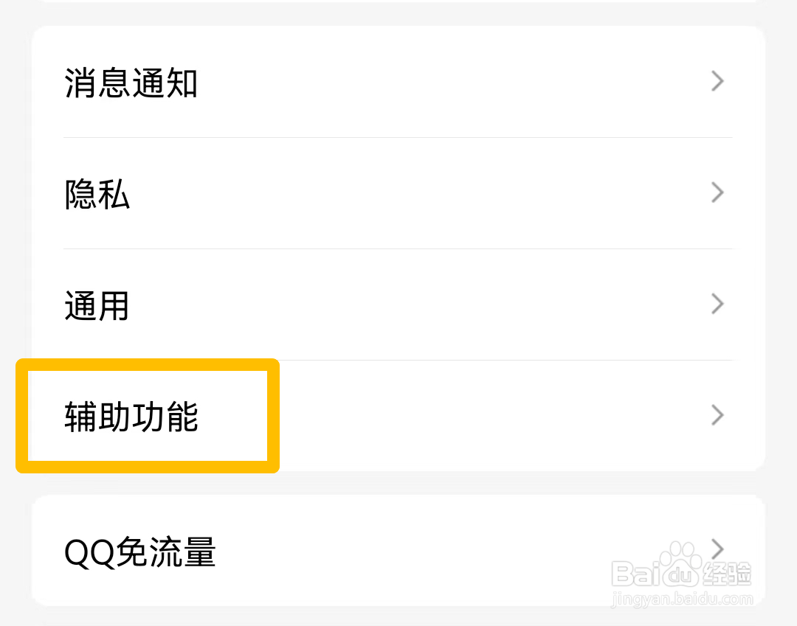The width and height of the screenshot is (797, 626).
Task: Tap blank space in 辅助功能 row
Action: point(488,416)
